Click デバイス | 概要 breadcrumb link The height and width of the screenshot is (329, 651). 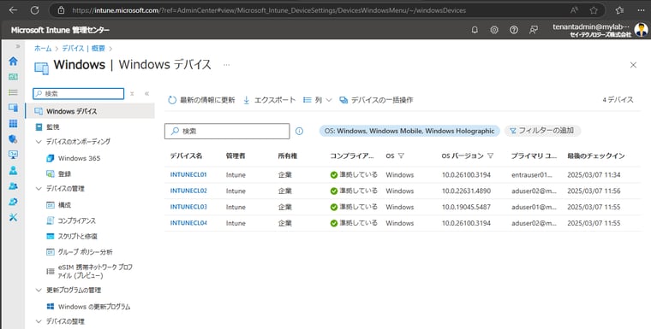(83, 49)
